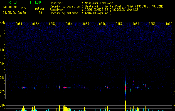Click the 0.7 kHz frequency label

tap(2, 92)
